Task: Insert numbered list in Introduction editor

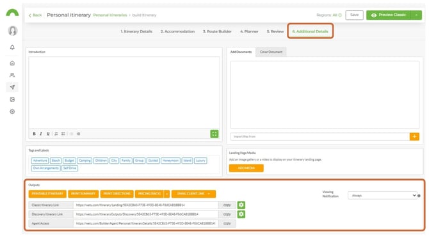Action: click(x=56, y=134)
